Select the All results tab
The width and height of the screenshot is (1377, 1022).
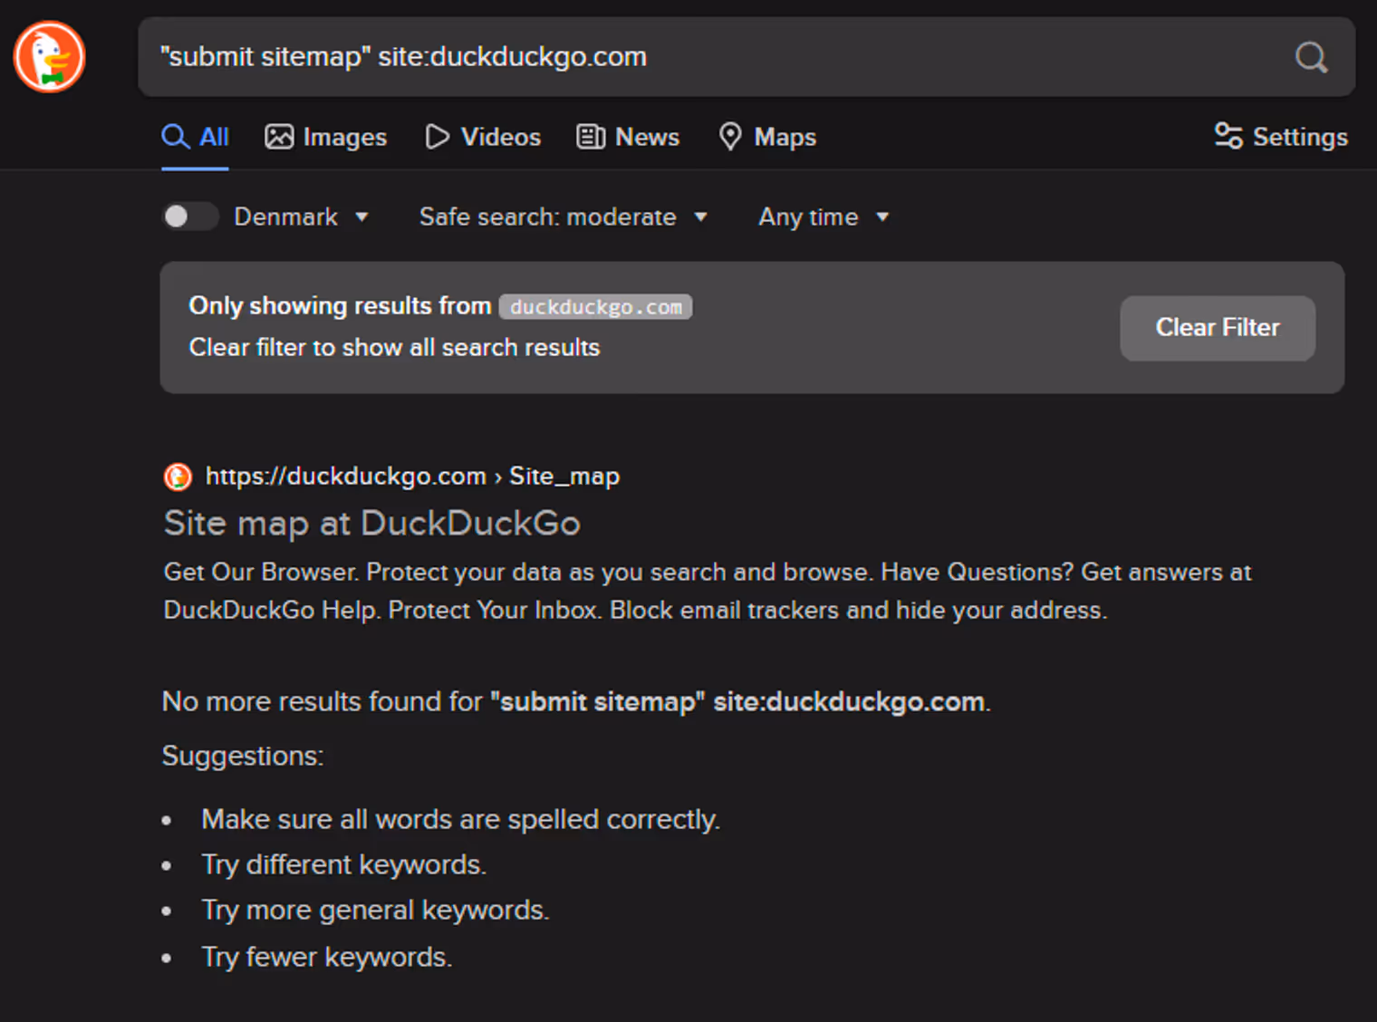[196, 137]
